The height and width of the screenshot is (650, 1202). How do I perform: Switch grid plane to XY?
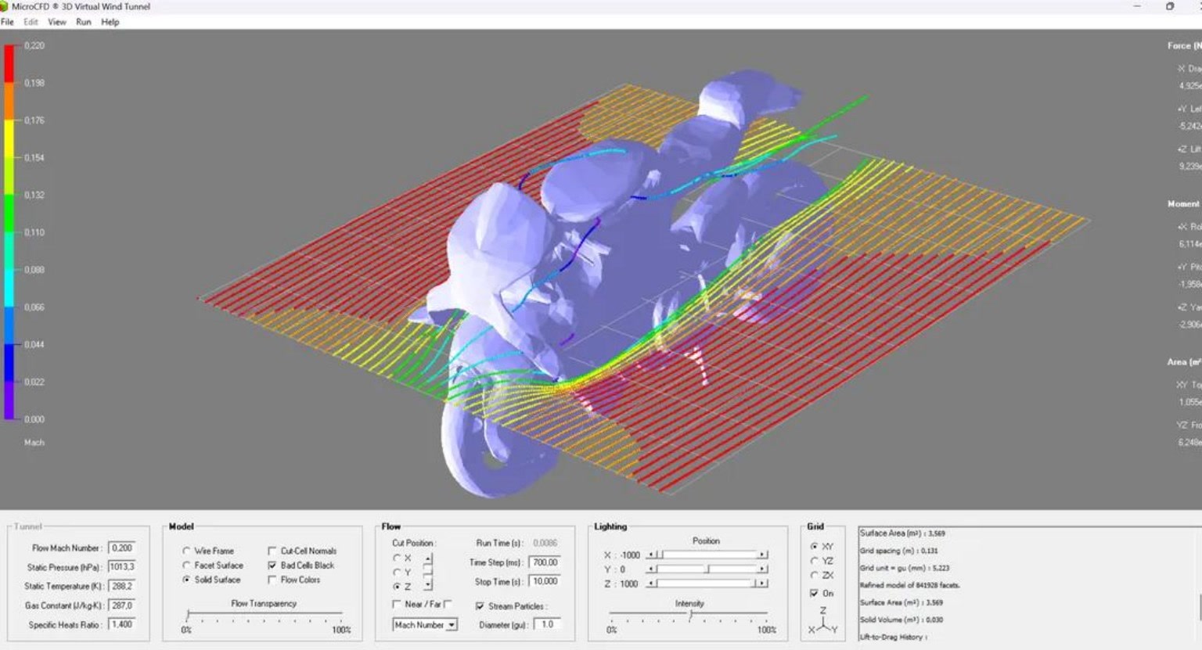tap(814, 547)
